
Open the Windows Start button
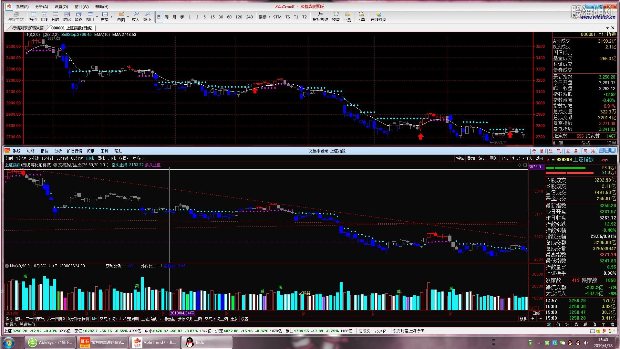point(9,342)
